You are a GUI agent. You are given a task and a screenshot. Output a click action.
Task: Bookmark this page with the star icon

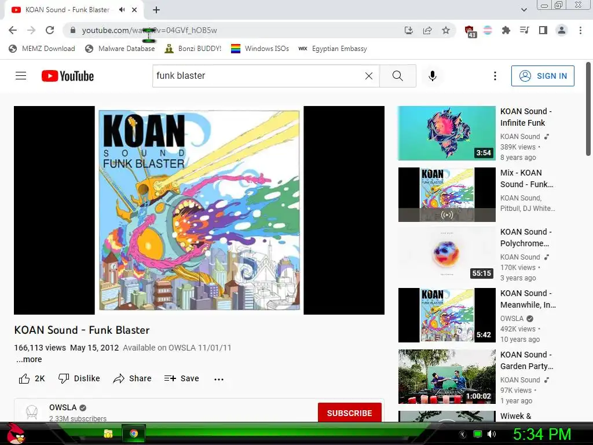coord(446,30)
